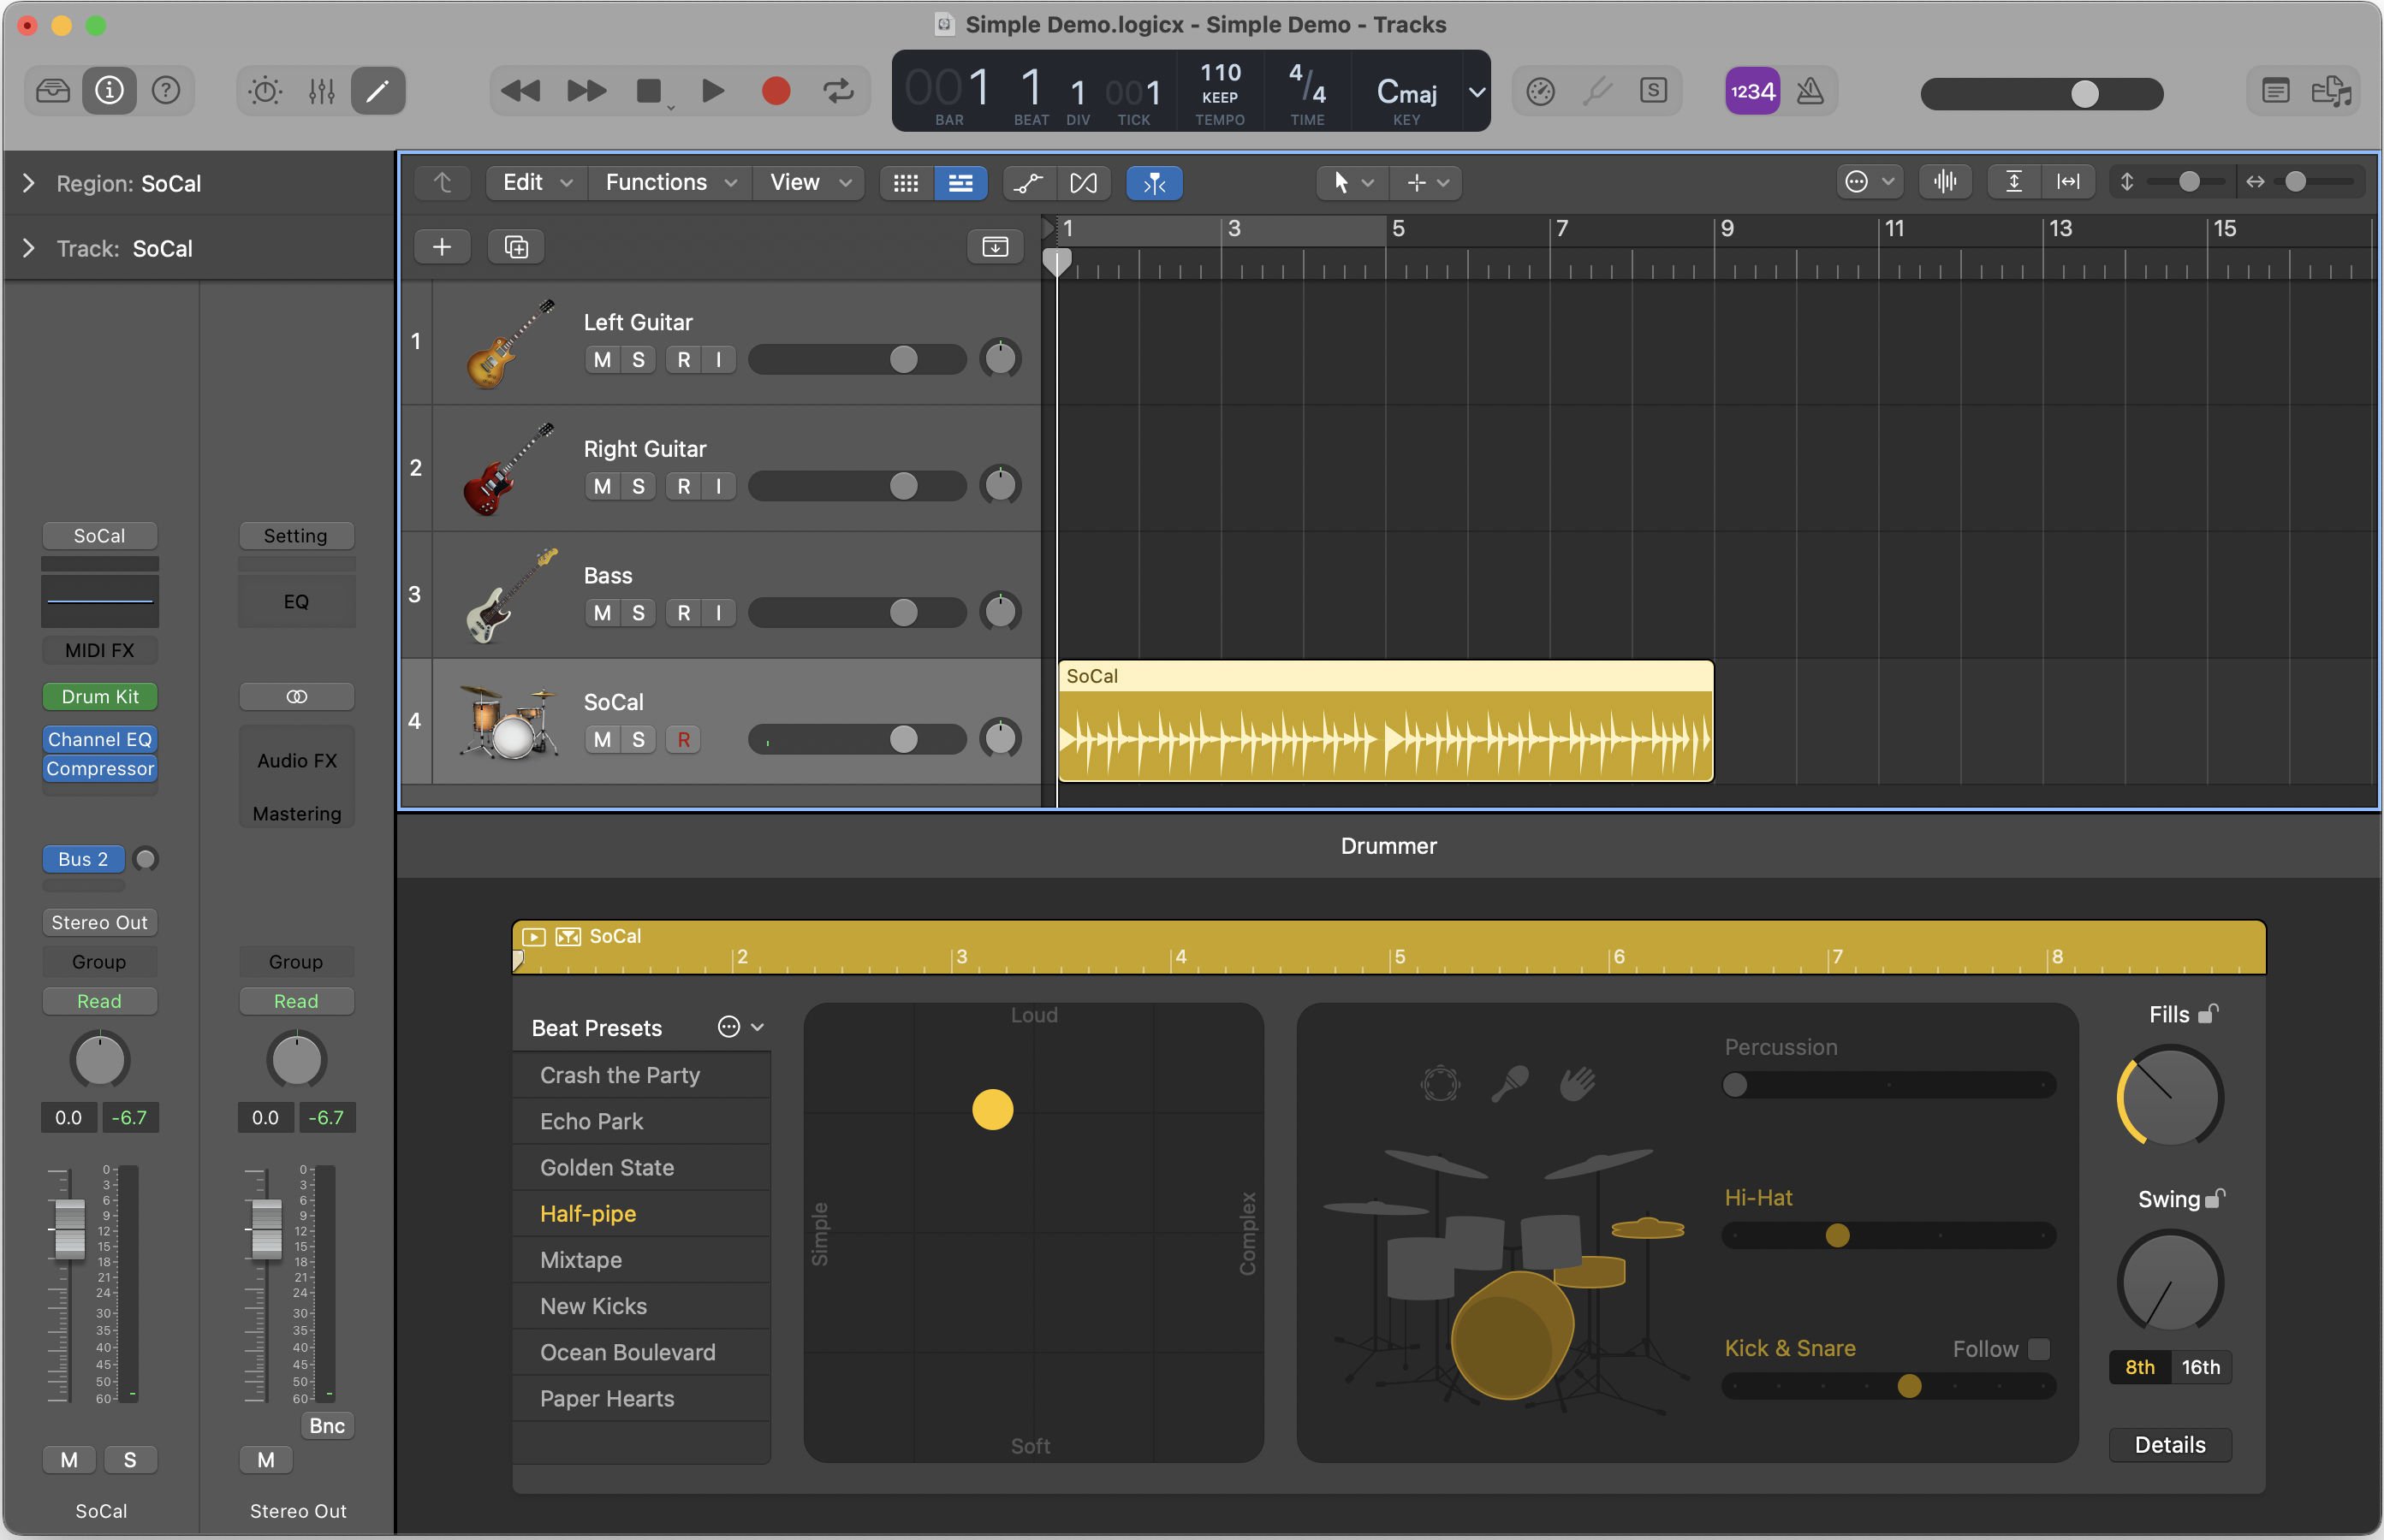Image resolution: width=2384 pixels, height=1540 pixels.
Task: Select the 16th swing option
Action: click(x=2200, y=1367)
